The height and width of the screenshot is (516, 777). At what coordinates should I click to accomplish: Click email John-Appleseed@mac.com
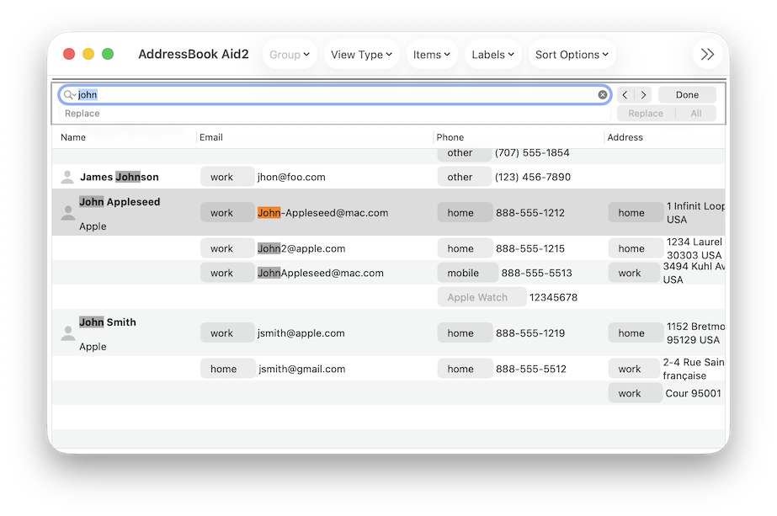(x=322, y=213)
